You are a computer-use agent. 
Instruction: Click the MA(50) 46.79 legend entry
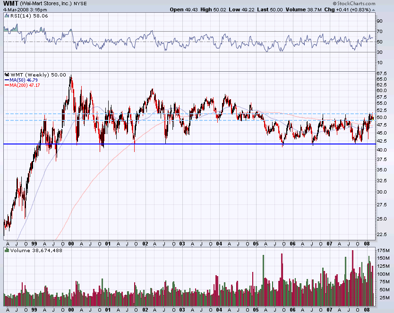24,80
